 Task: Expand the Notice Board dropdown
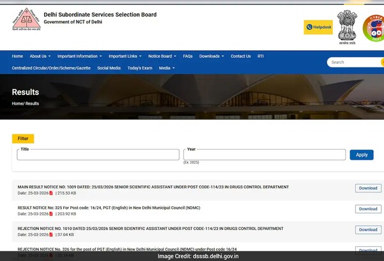point(162,56)
